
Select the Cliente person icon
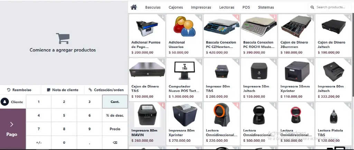[4, 102]
